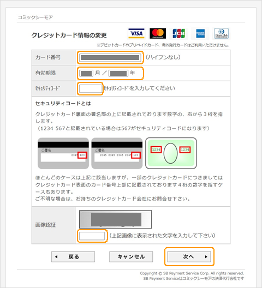Viewport: 262px width, 288px height.
Task: Click the JCB card logo
Action: 179,33
